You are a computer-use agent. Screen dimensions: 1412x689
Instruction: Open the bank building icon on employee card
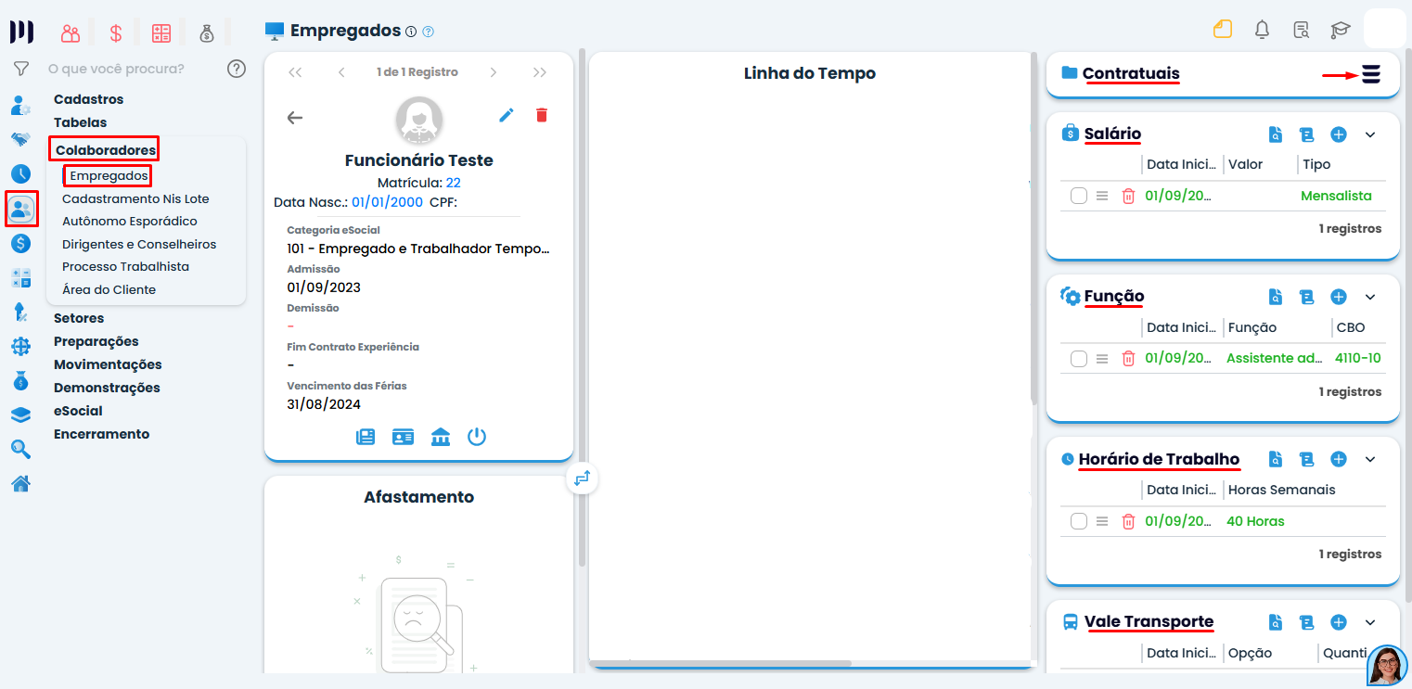[x=441, y=437]
